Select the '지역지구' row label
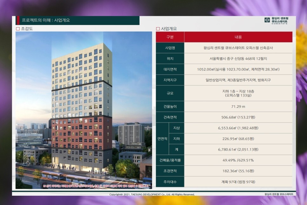Screen dimensions: 307x205 [170, 80]
